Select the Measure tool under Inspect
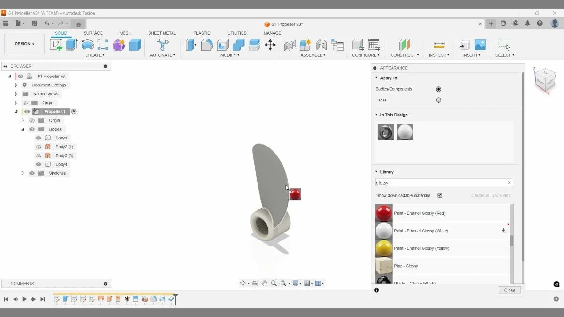The width and height of the screenshot is (564, 317). click(x=439, y=45)
